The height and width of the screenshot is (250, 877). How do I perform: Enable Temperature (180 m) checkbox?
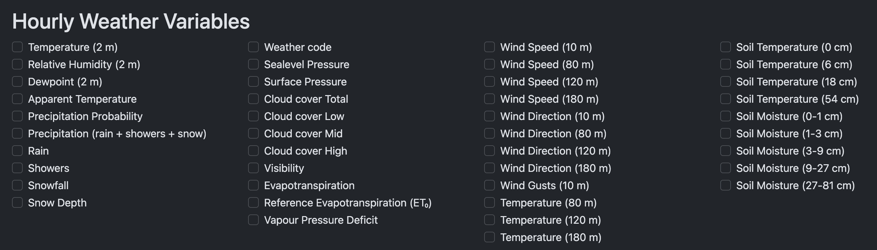point(490,237)
